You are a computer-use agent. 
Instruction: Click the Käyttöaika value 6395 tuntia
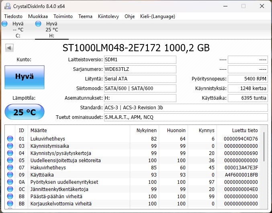pyautogui.click(x=248, y=98)
